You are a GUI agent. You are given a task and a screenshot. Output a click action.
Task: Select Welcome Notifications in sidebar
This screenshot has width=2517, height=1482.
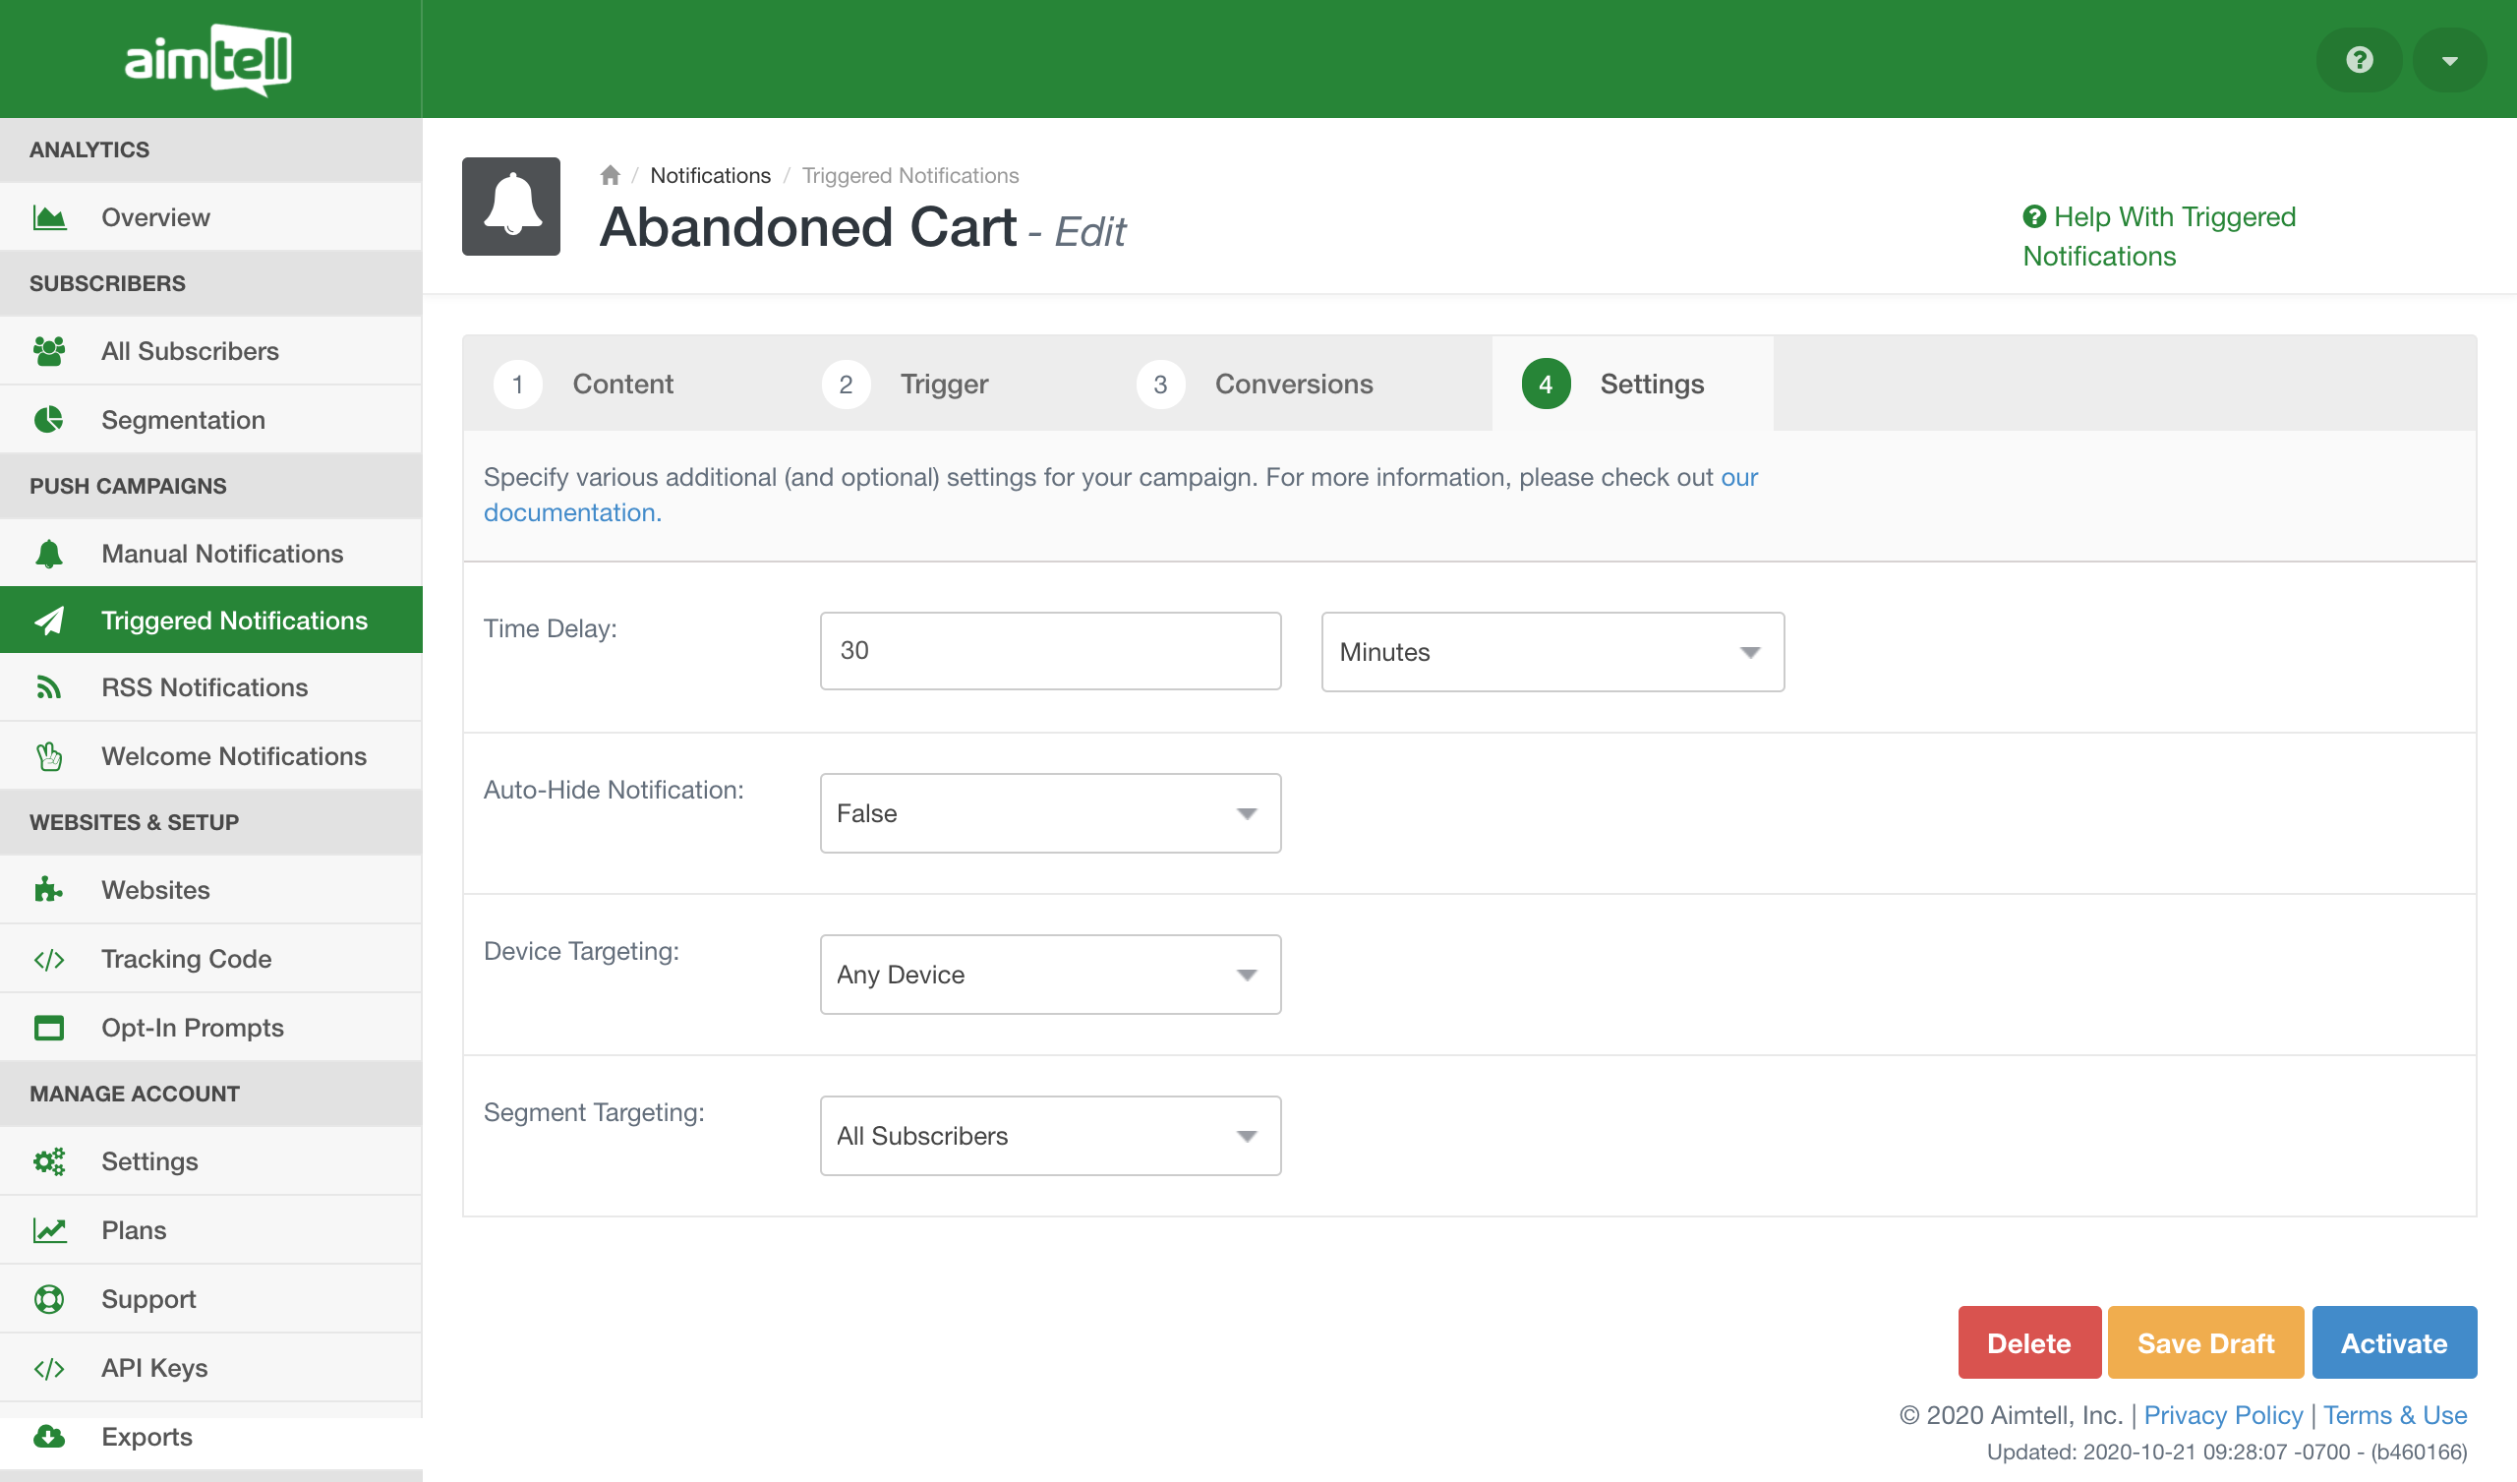pos(234,755)
